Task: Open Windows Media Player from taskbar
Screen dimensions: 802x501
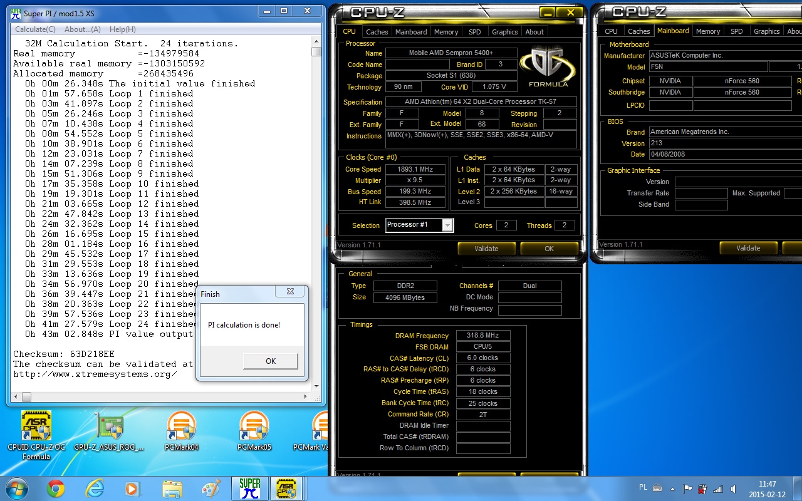Action: [132, 488]
